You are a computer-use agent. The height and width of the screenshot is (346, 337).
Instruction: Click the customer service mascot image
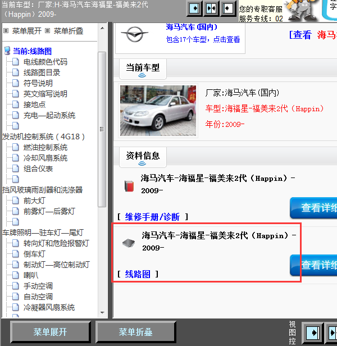coord(302,11)
